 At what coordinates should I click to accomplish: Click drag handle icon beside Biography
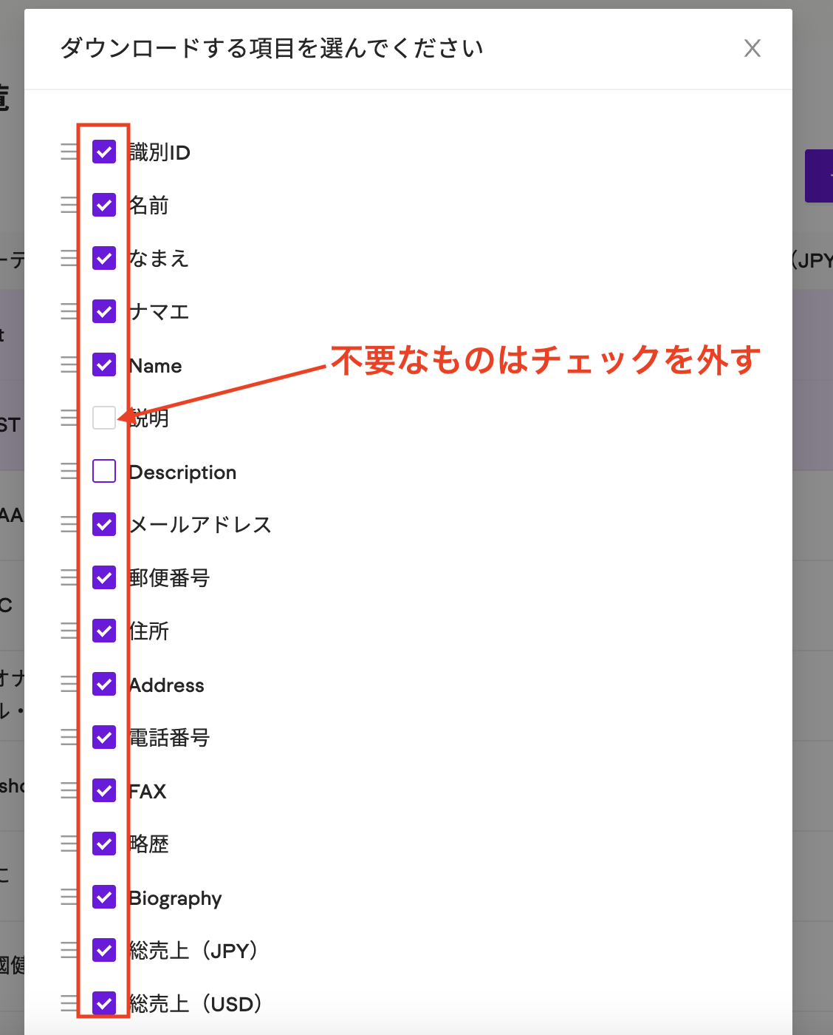click(x=69, y=897)
